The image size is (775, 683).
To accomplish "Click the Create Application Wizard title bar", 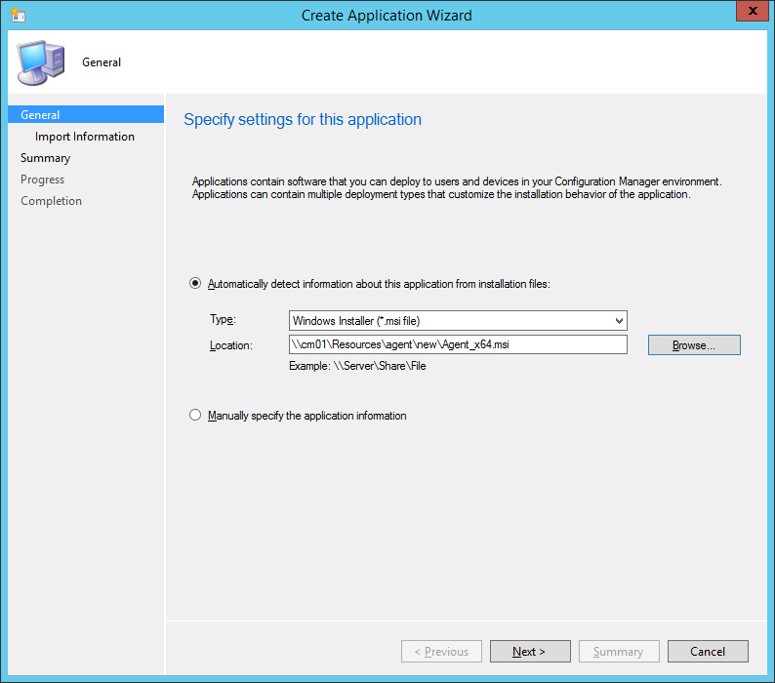I will pyautogui.click(x=387, y=15).
